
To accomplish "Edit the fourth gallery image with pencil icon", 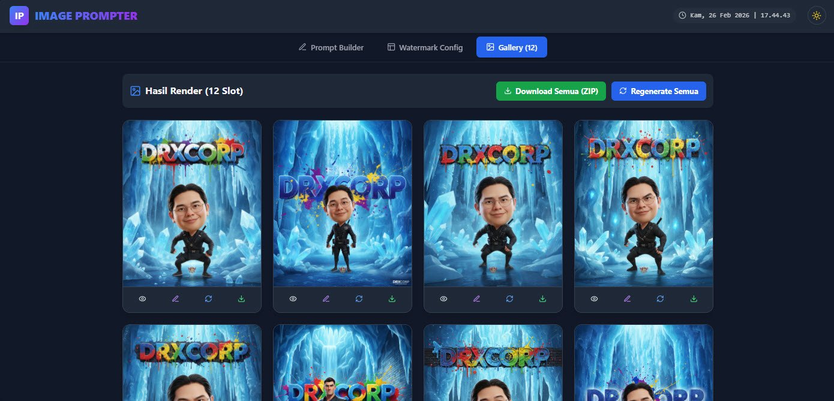I will pos(627,299).
